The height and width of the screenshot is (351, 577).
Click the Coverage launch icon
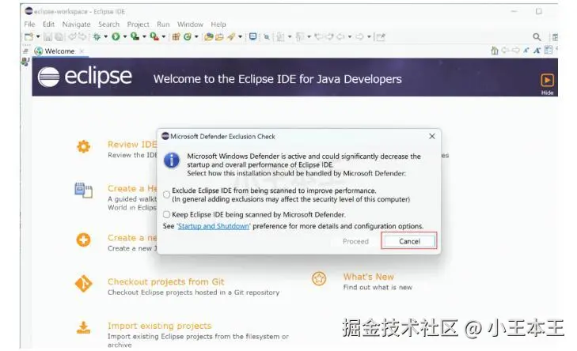135,36
